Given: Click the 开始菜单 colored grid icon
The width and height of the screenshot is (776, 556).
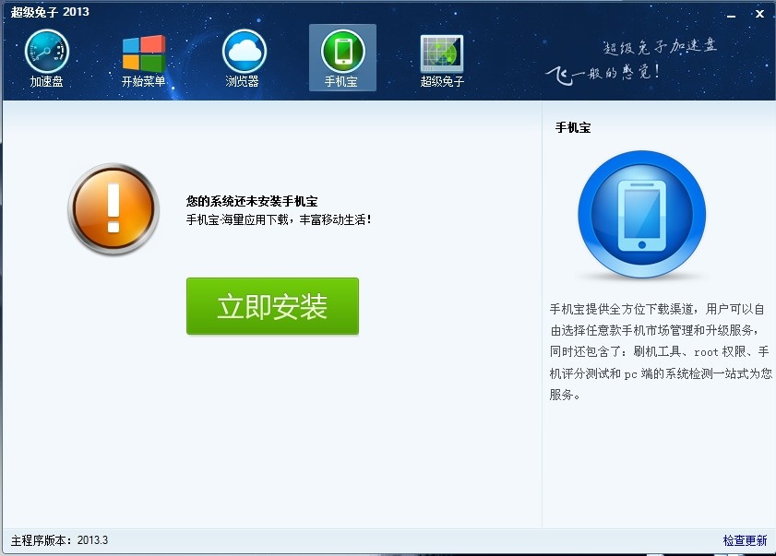Looking at the screenshot, I should pos(143,51).
